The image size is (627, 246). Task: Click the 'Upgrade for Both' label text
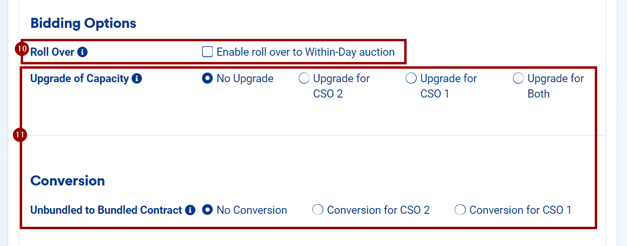click(555, 86)
